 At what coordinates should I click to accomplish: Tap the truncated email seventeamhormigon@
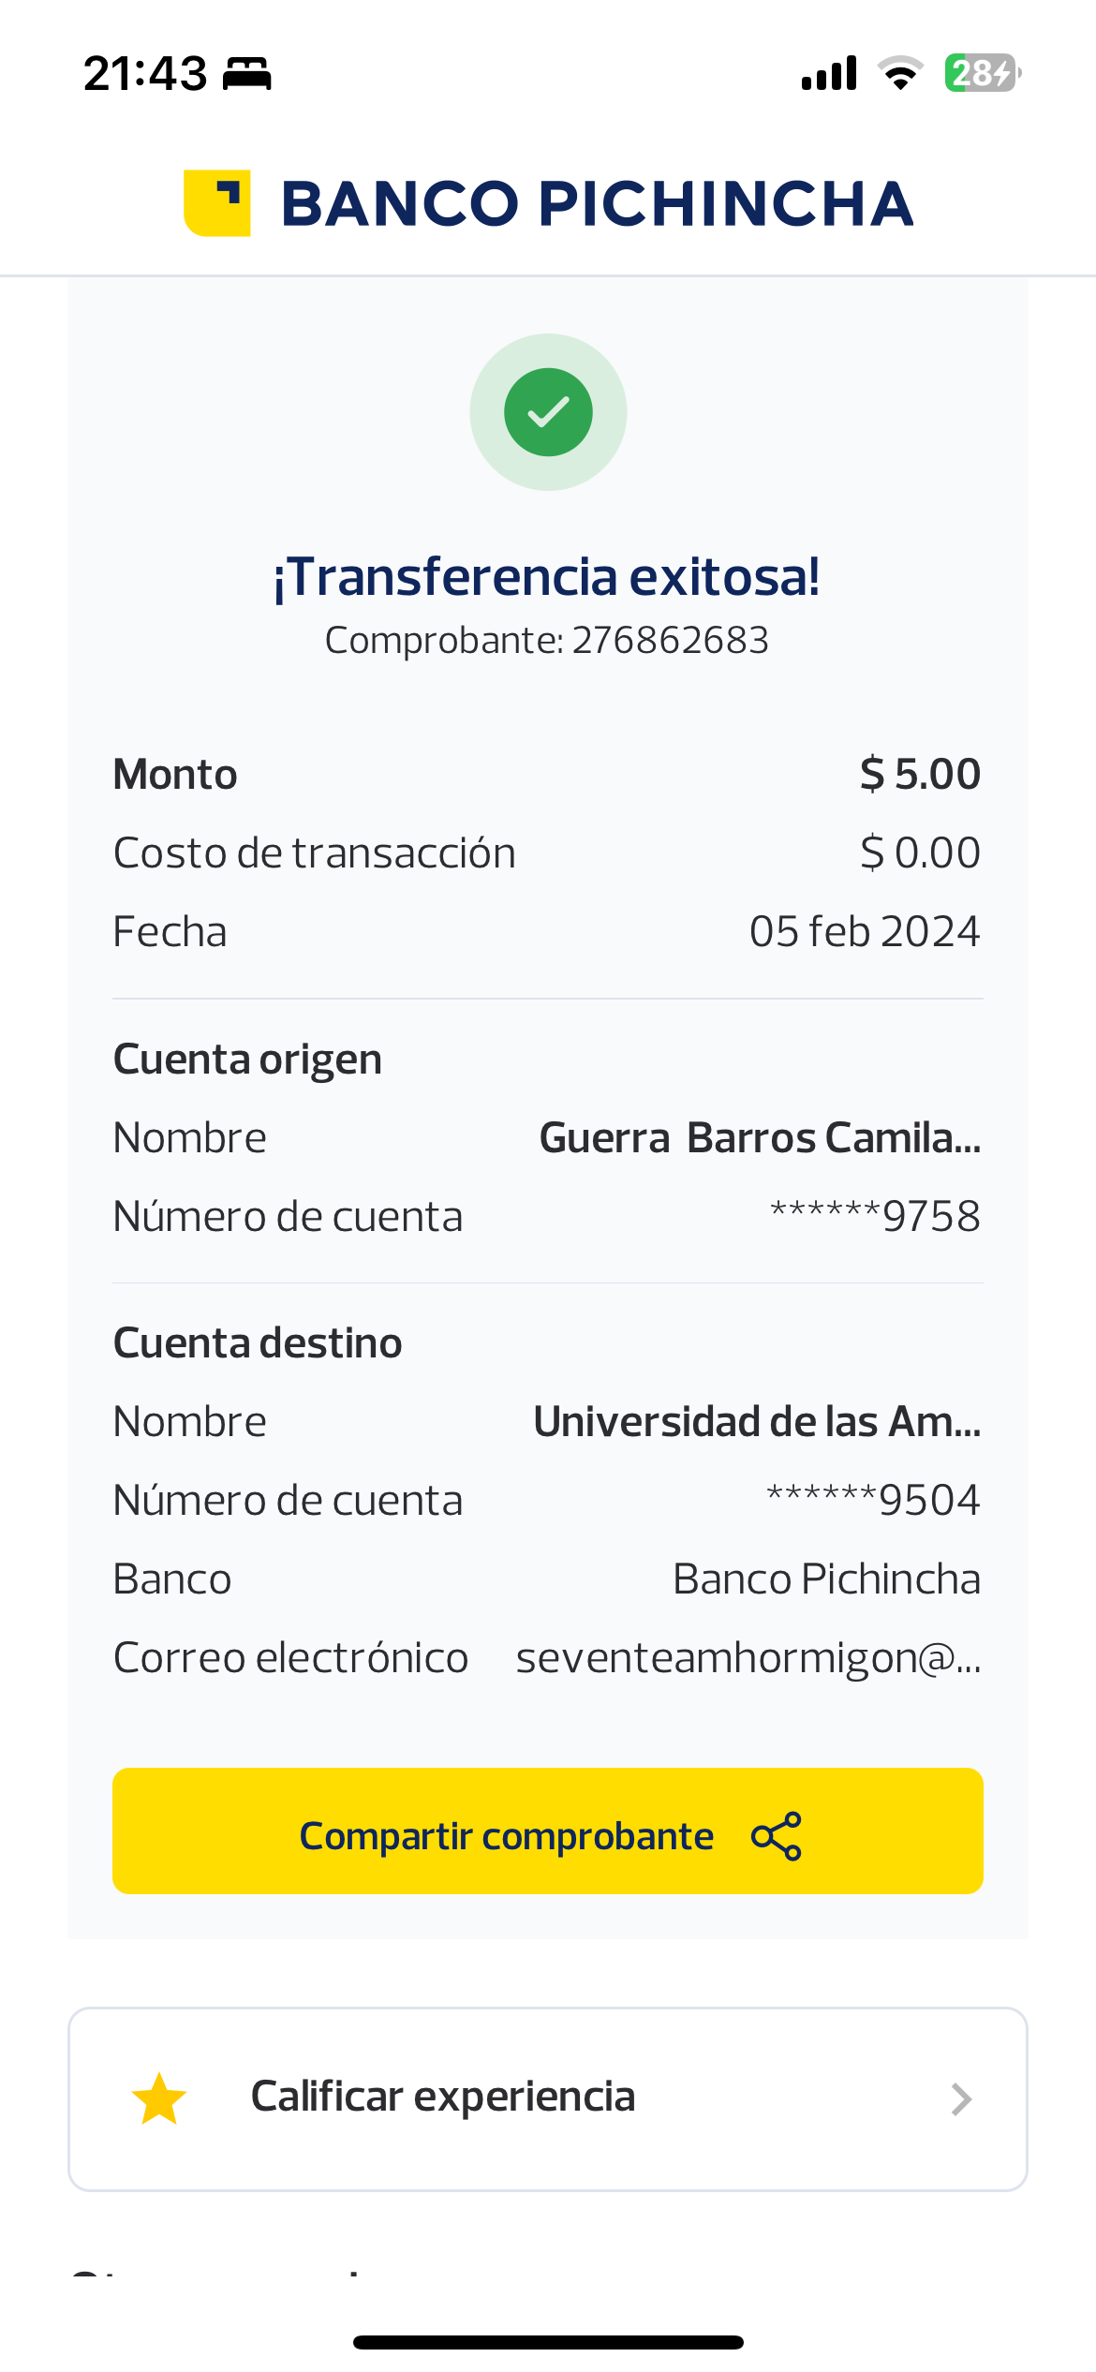[748, 1658]
